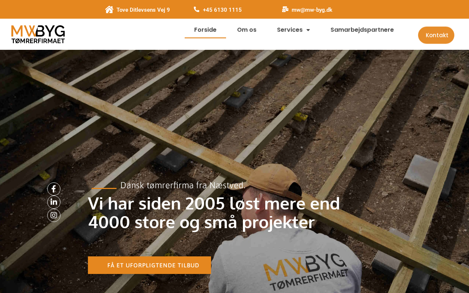Click the house address icon
The width and height of the screenshot is (469, 293).
click(x=109, y=10)
